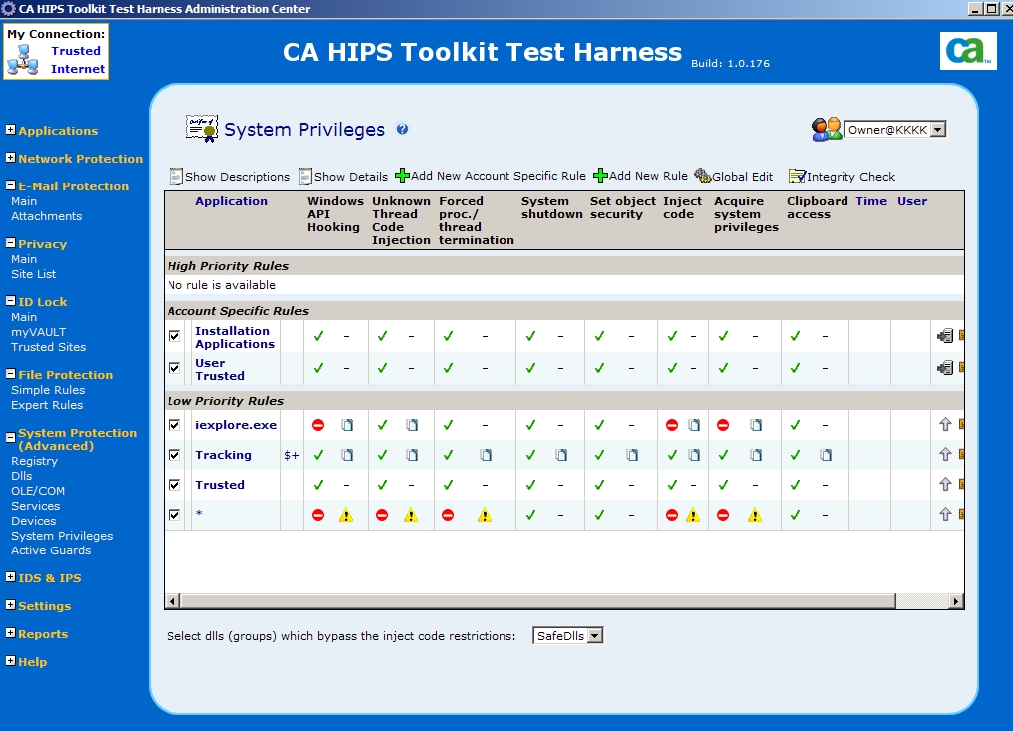Click iexplore.exe Windows API Hooking deny icon
The image size is (1013, 731).
[x=318, y=425]
